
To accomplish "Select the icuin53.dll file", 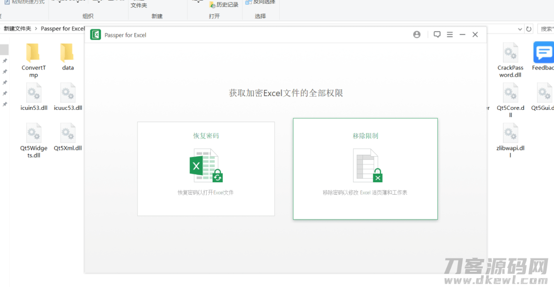I will click(x=34, y=97).
